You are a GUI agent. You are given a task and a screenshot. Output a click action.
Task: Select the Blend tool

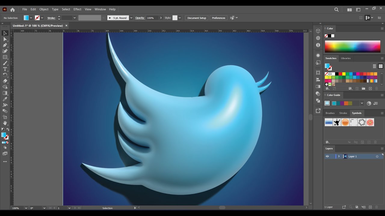coord(5,111)
